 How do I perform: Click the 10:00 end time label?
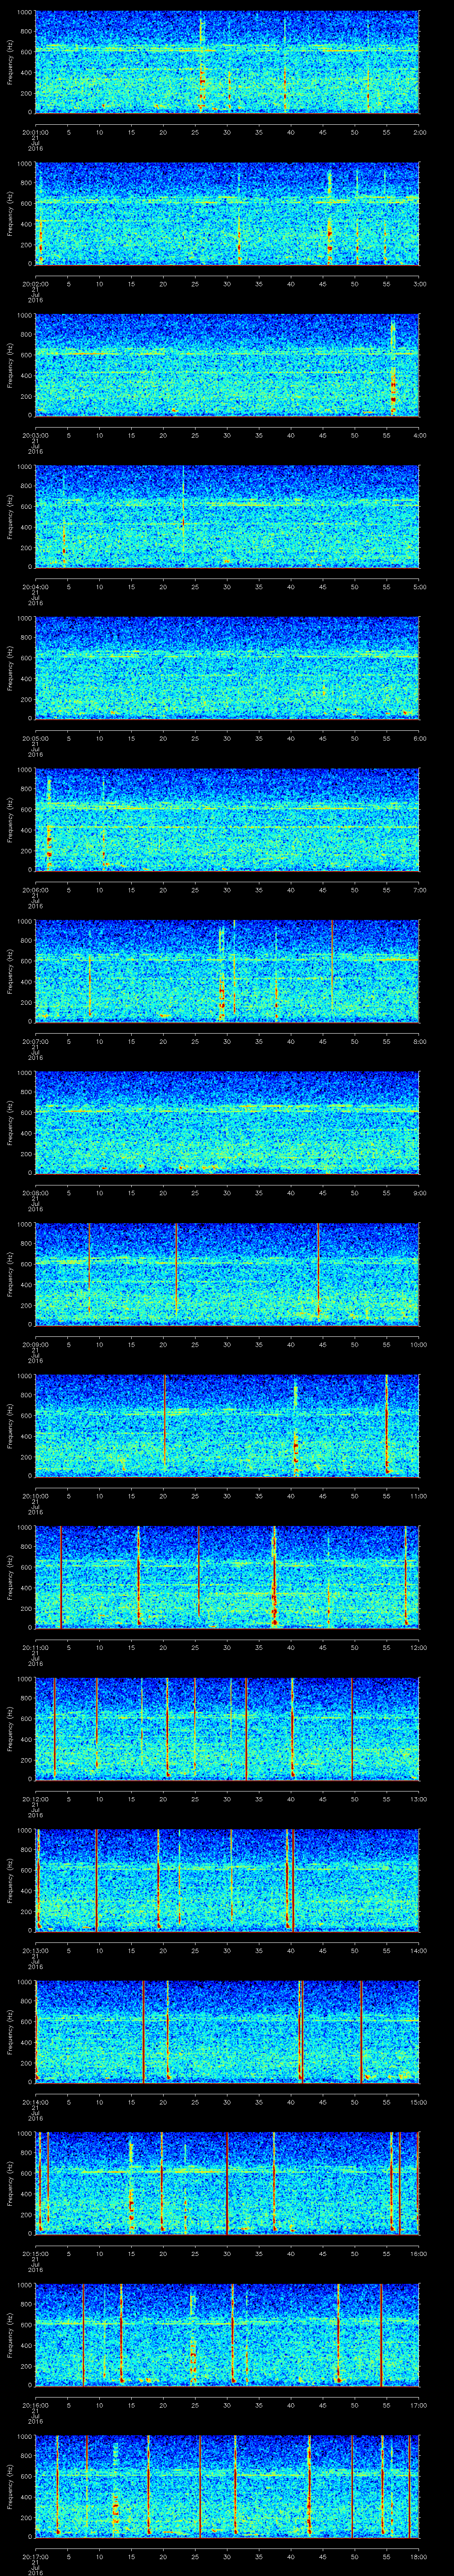point(419,1344)
